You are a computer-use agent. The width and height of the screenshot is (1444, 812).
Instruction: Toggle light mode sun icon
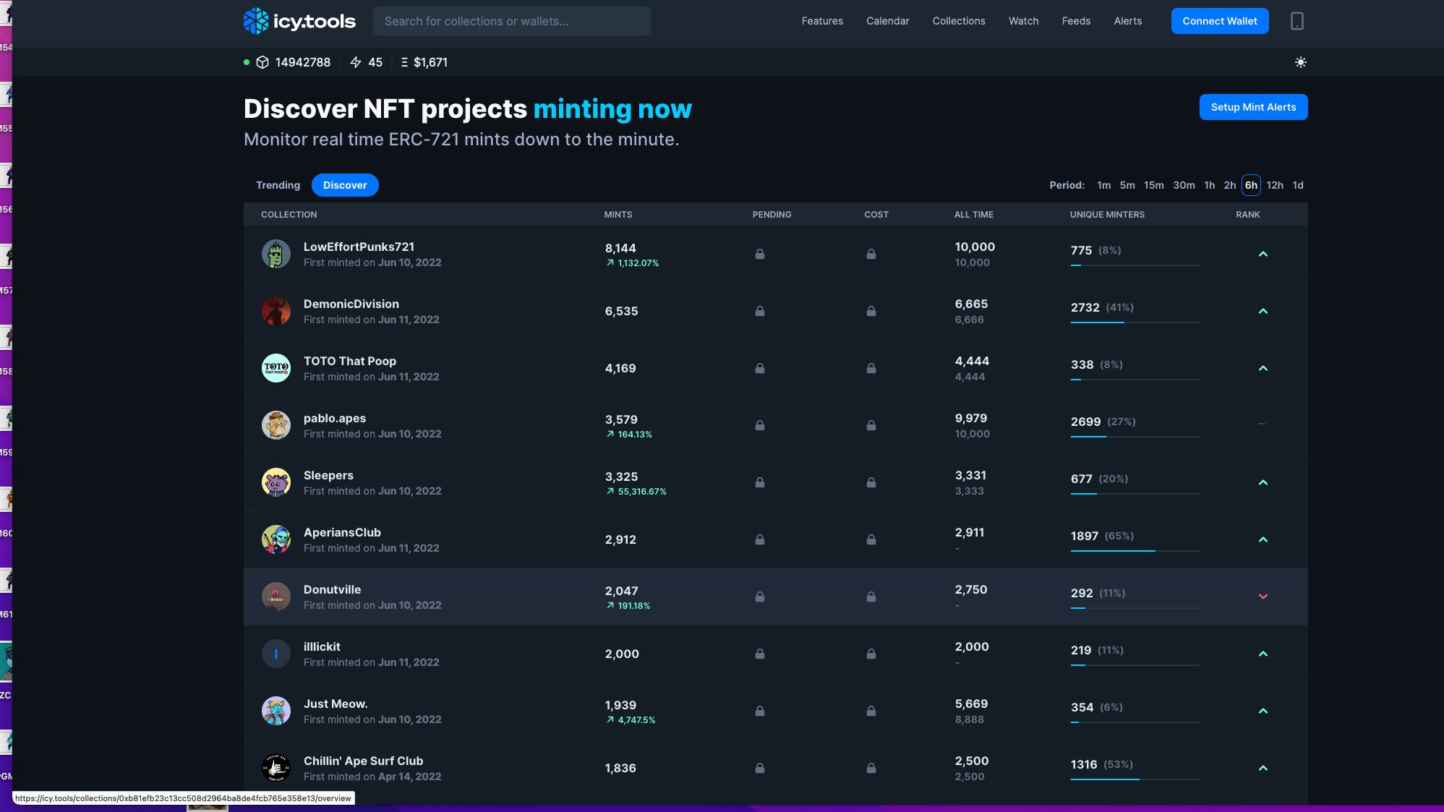coord(1300,62)
